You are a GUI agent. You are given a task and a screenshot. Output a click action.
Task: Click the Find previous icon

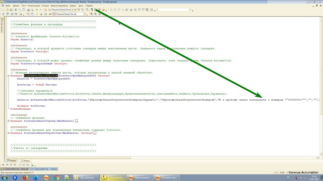[82, 10]
